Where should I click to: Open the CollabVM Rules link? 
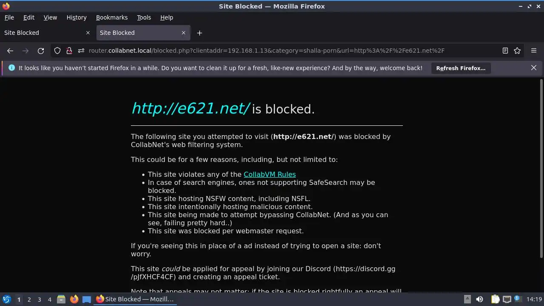pyautogui.click(x=269, y=174)
